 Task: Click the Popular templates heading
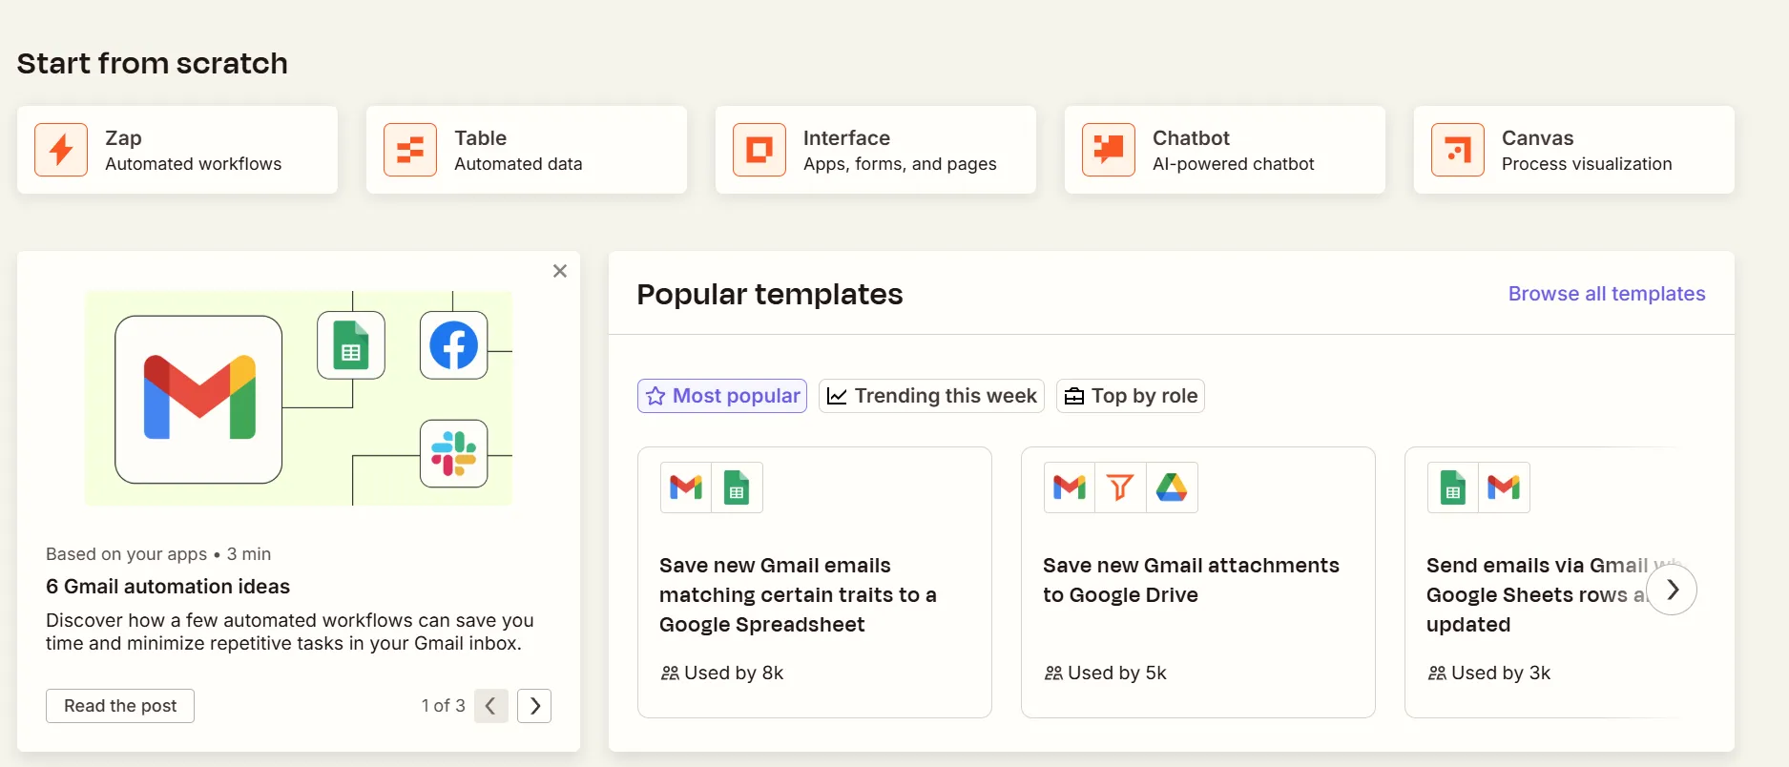[x=770, y=294]
